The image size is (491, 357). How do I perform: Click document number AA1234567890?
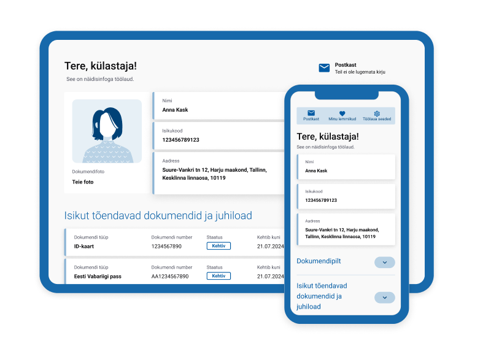[170, 276]
